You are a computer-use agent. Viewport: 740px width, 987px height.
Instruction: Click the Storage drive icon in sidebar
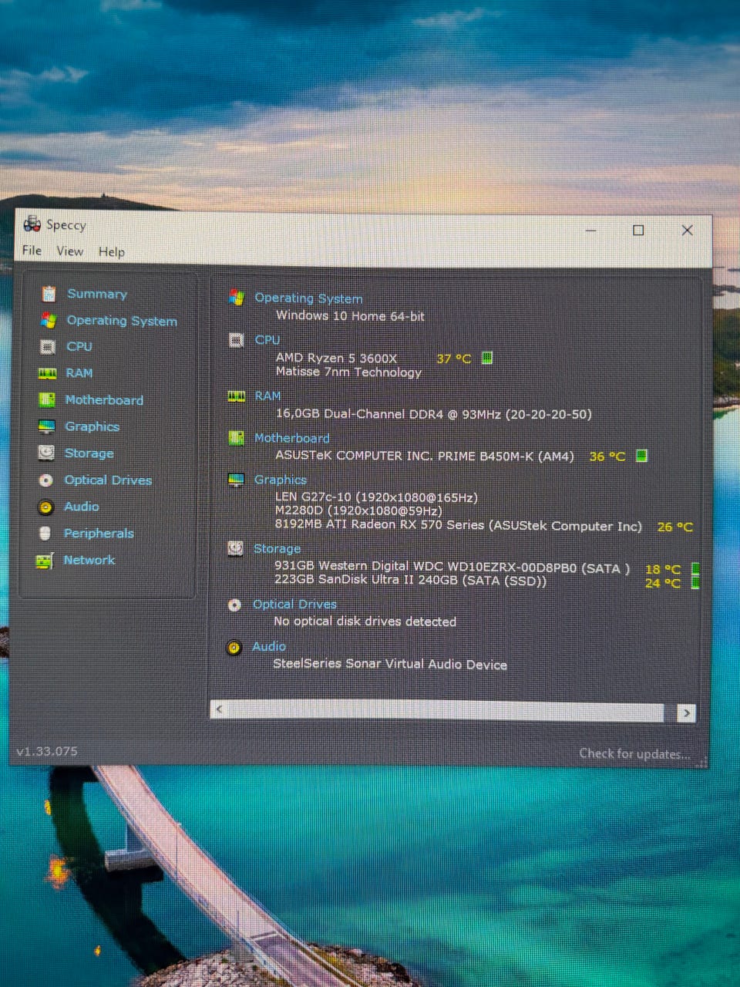pos(46,453)
